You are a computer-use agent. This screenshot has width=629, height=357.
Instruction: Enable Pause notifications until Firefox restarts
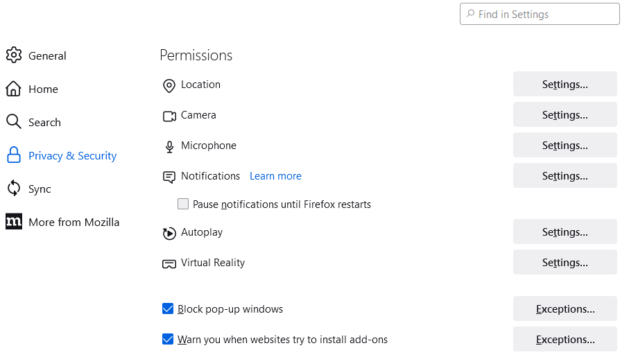(183, 204)
